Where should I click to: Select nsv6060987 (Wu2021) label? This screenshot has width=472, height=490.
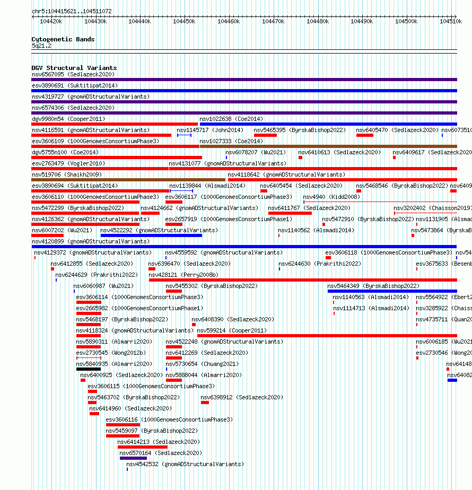(103, 286)
